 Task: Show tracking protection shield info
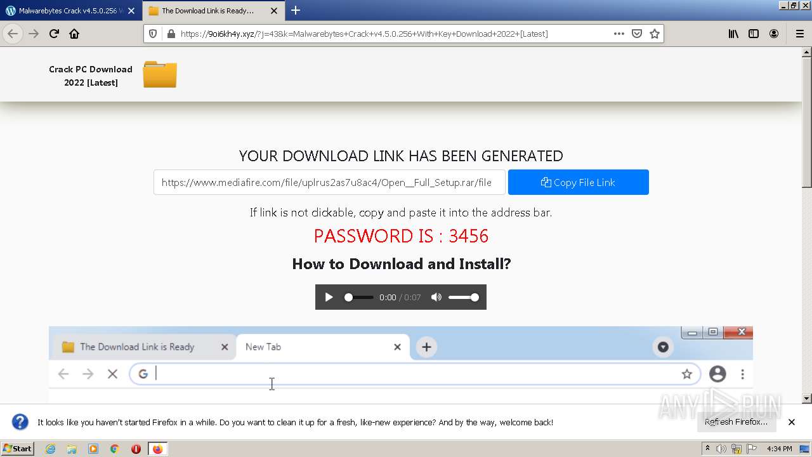(x=153, y=34)
